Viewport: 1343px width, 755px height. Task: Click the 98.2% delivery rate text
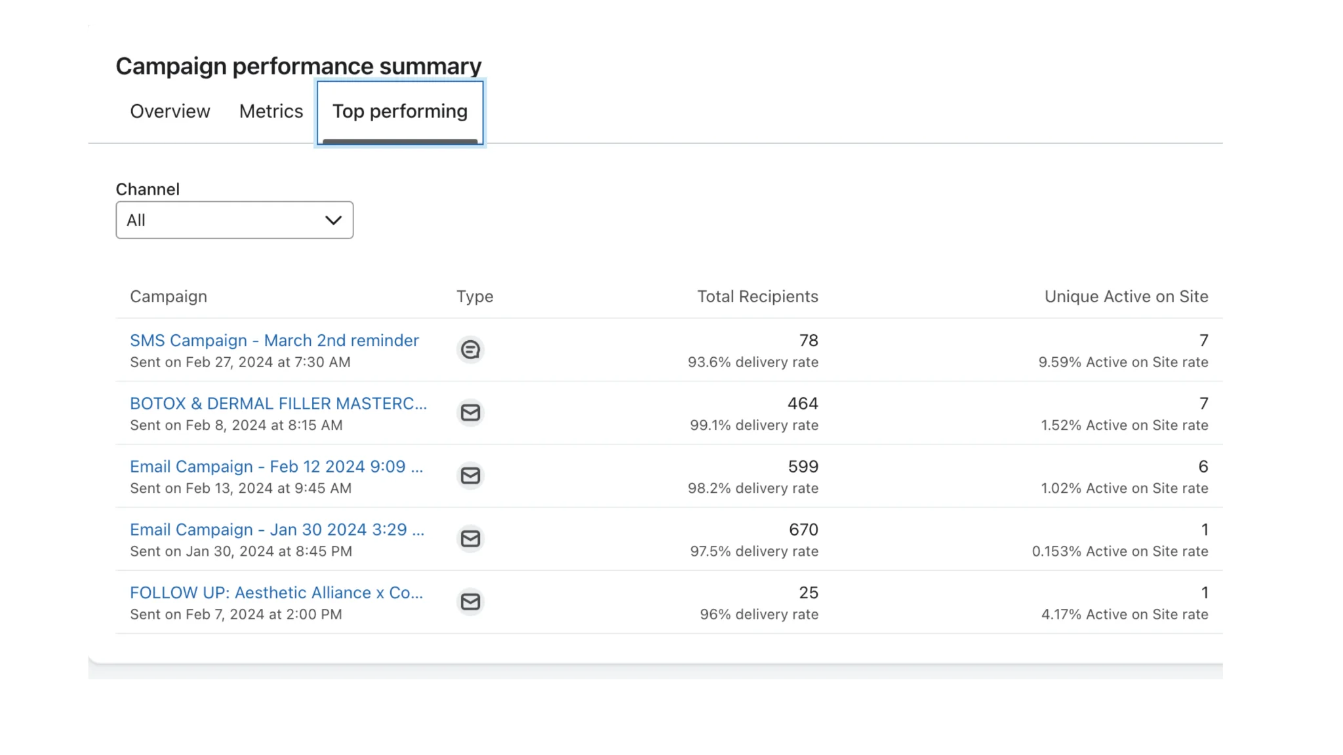tap(753, 488)
